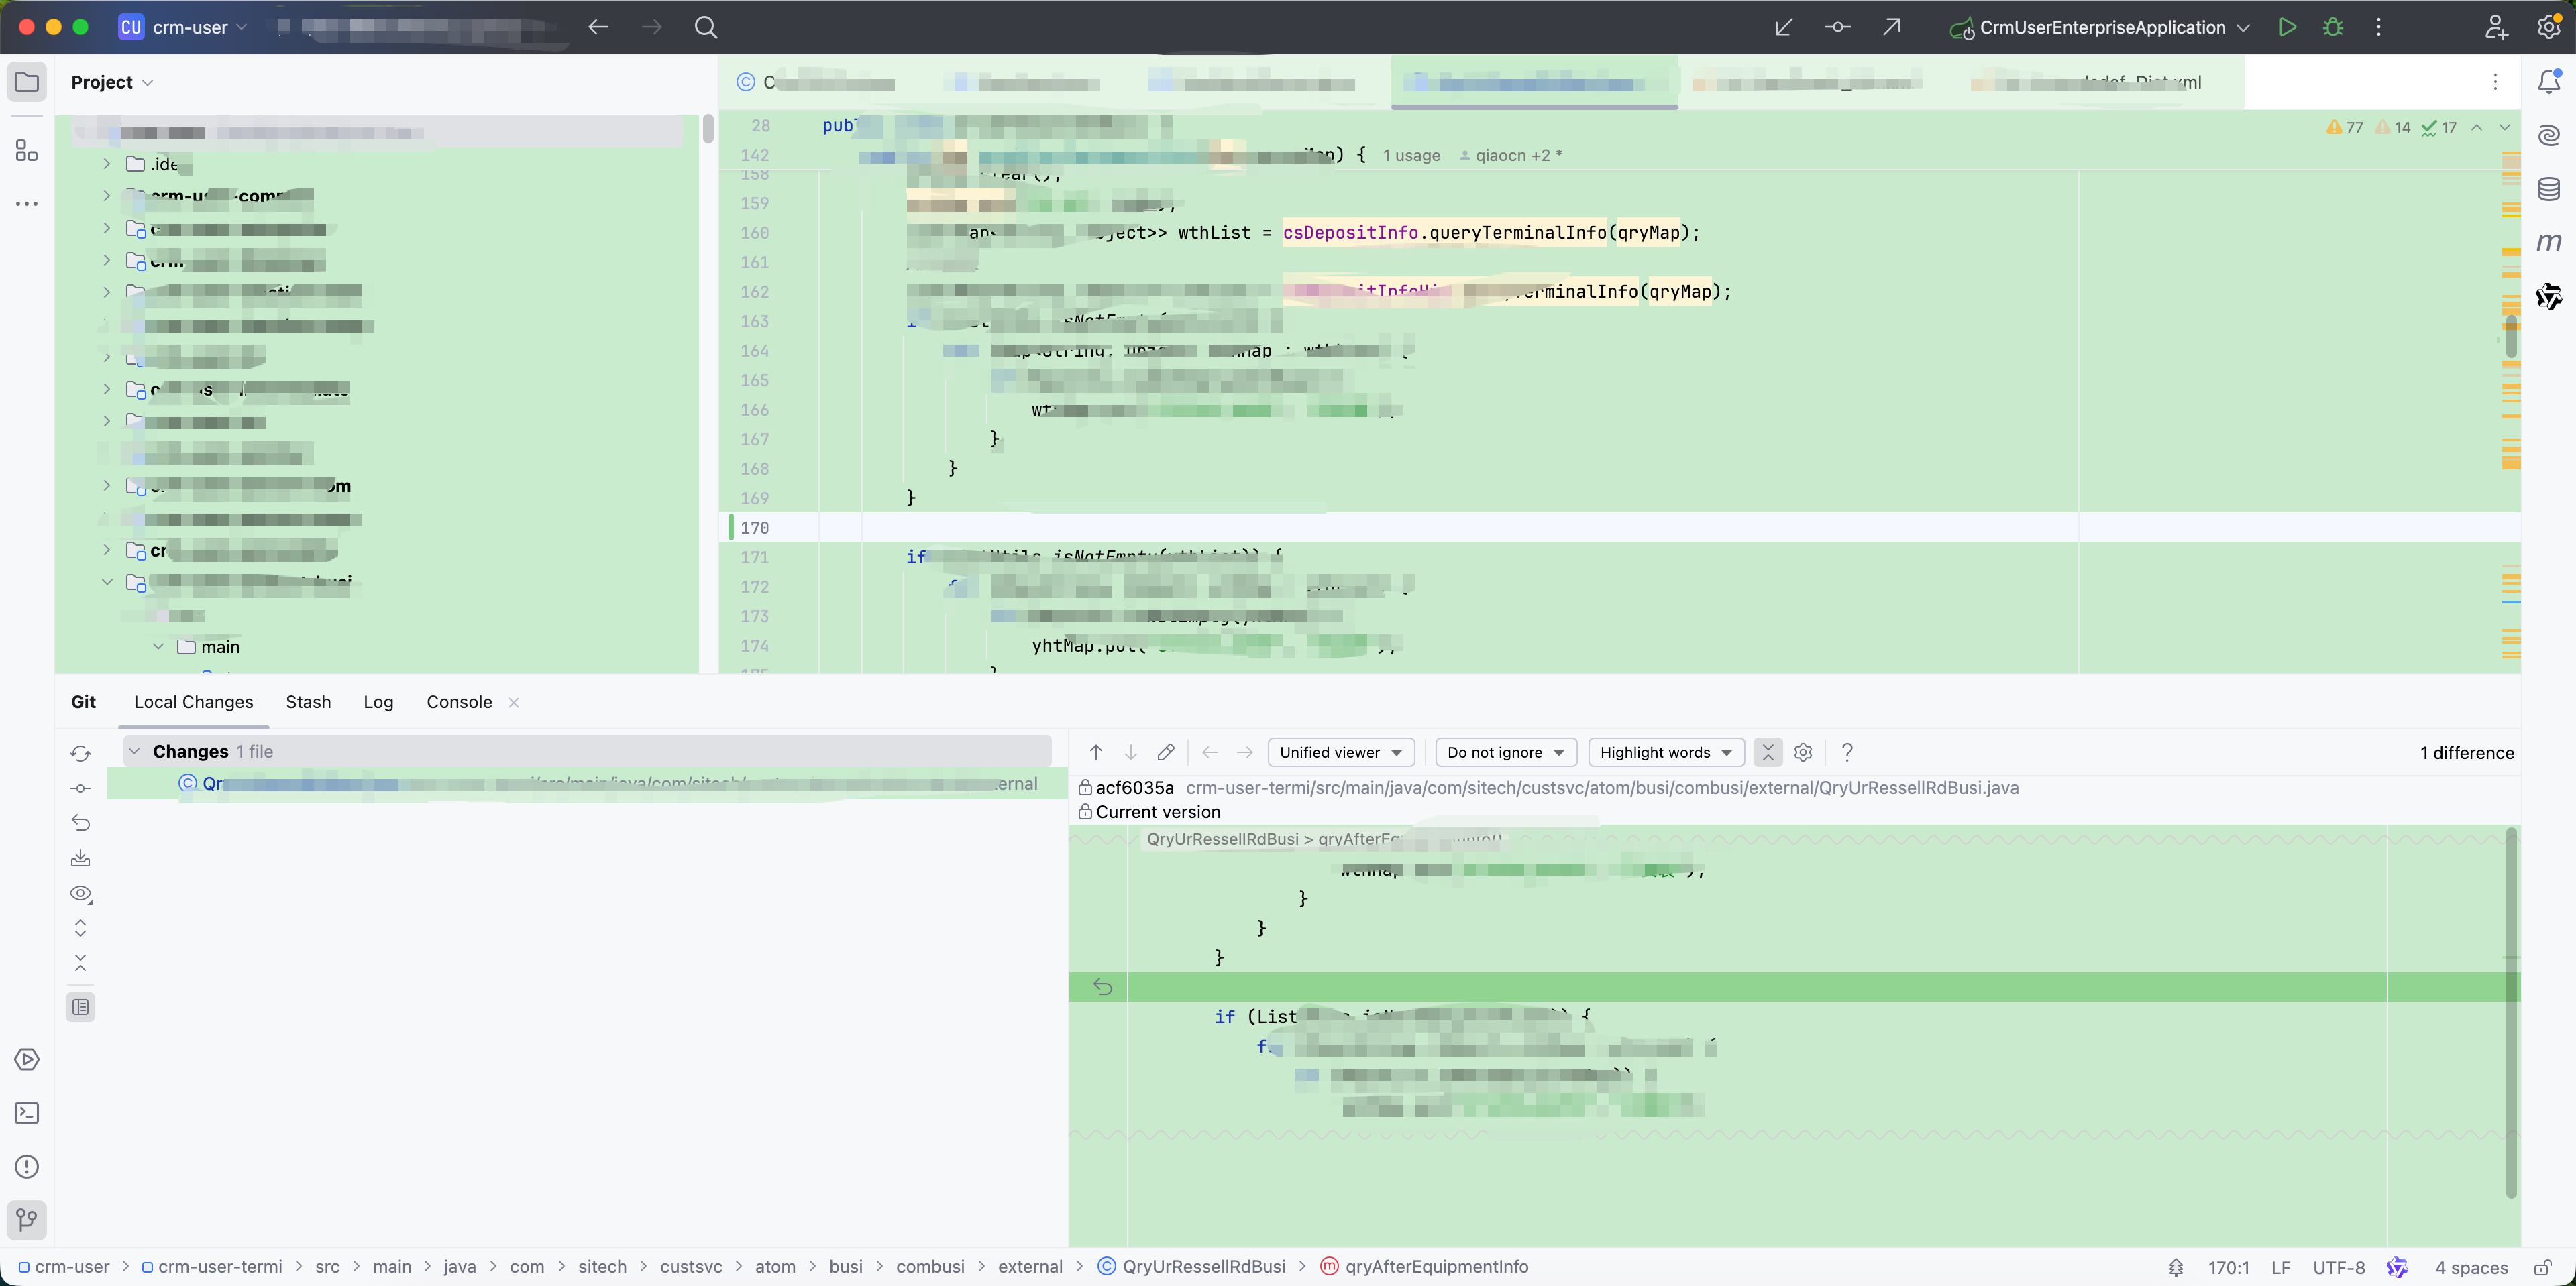
Task: Switch to the Stash tab
Action: click(x=308, y=703)
